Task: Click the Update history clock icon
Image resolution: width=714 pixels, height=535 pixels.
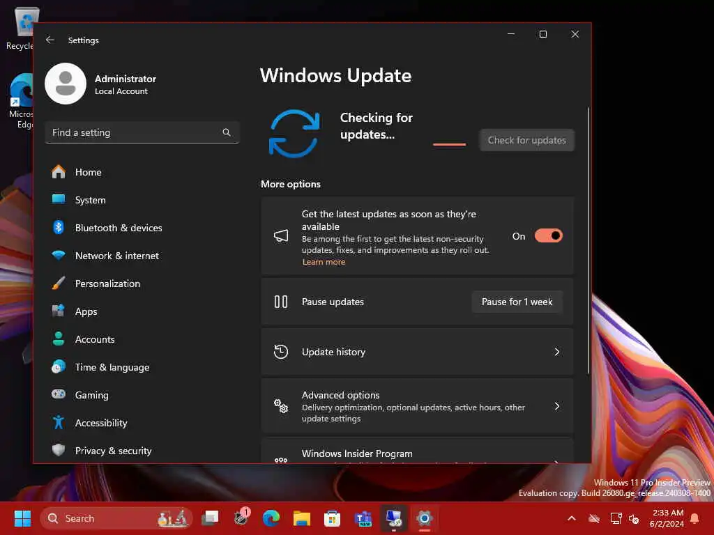Action: 281,352
